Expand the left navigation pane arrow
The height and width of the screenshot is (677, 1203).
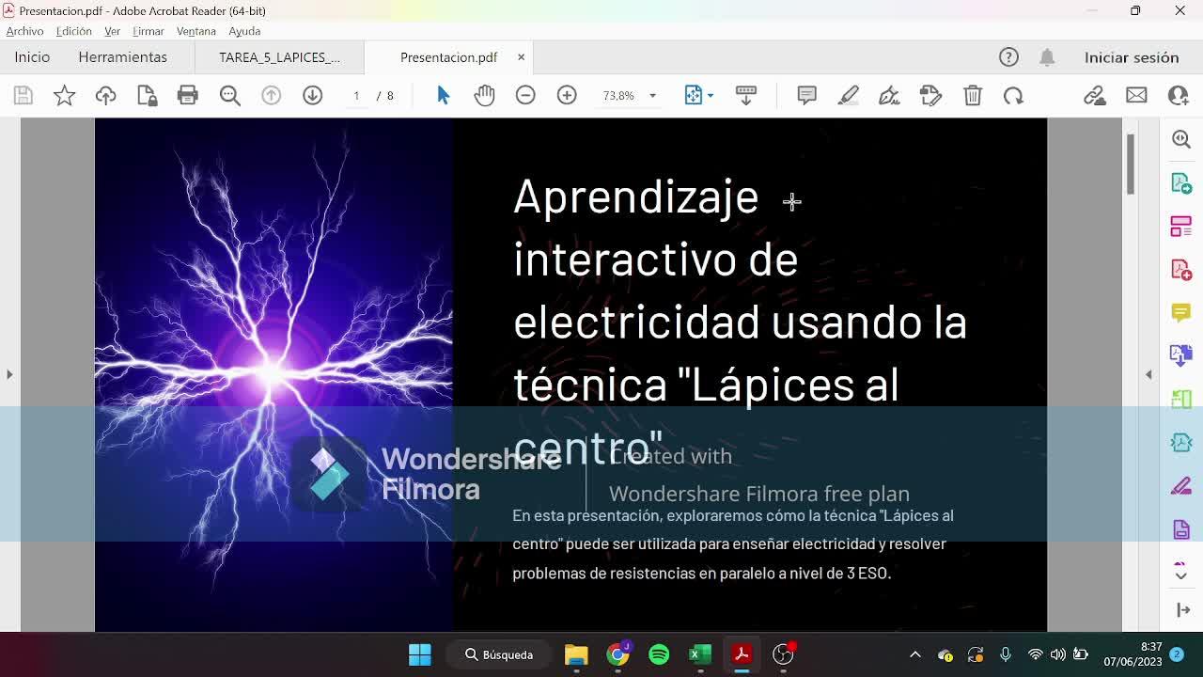[9, 374]
